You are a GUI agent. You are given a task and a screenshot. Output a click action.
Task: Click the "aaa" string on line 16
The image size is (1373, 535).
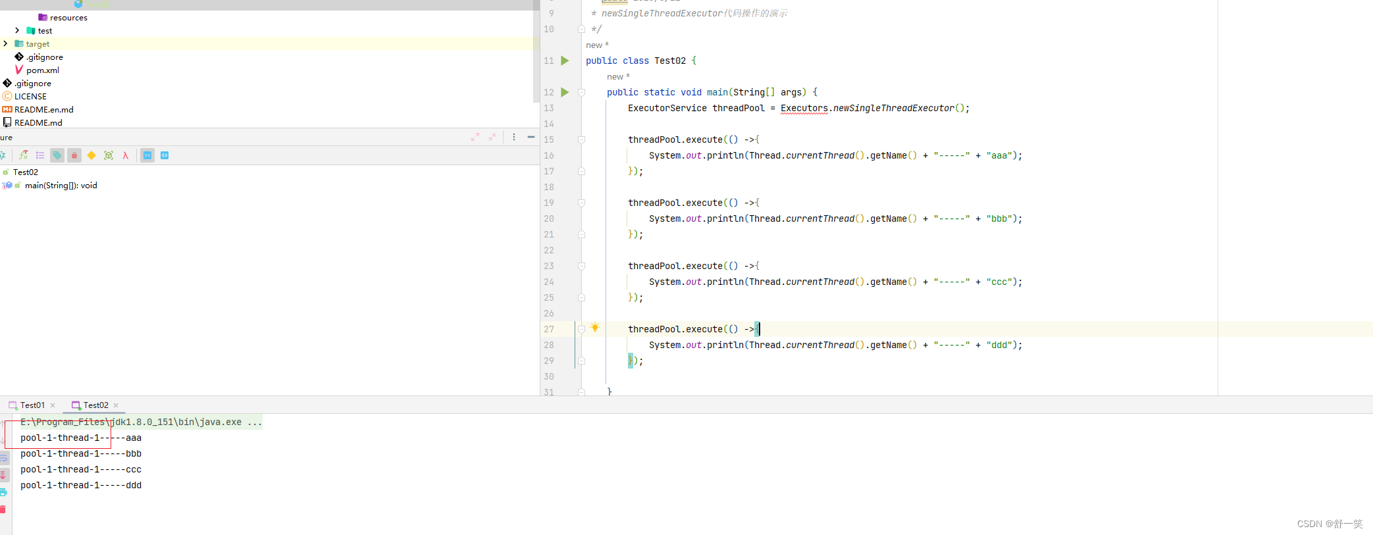[999, 155]
